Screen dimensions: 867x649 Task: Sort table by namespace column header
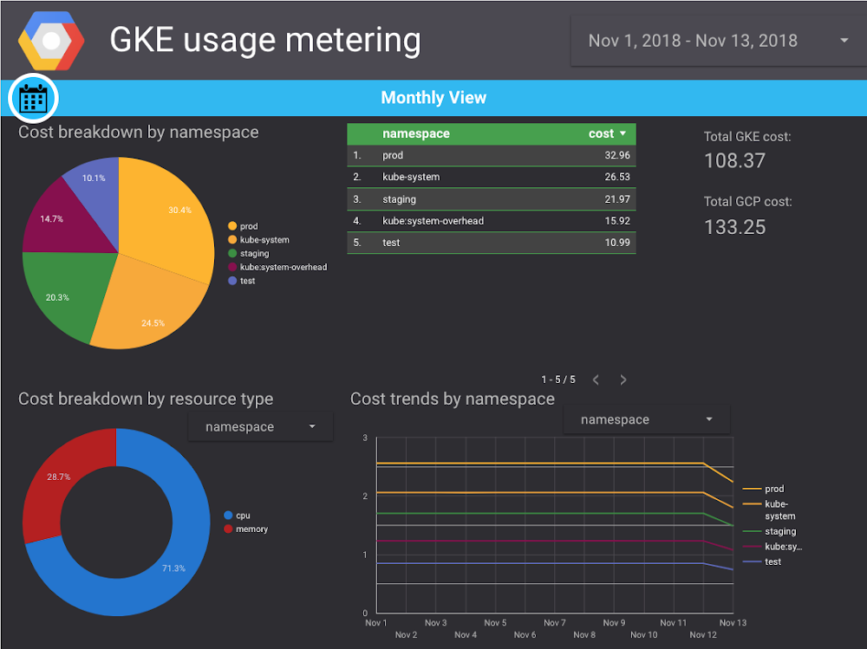tap(416, 133)
